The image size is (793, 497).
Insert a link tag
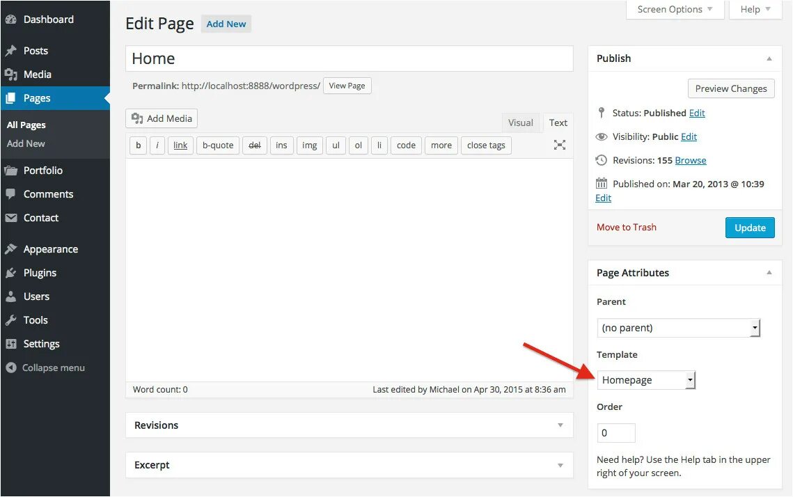180,145
